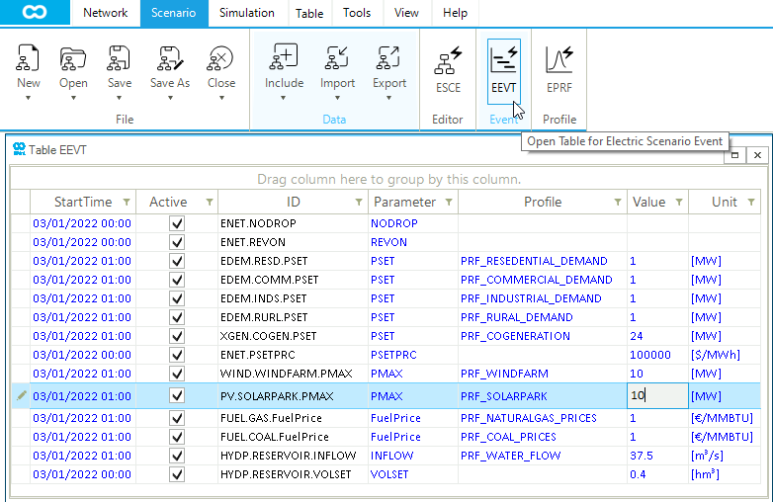This screenshot has width=773, height=502.
Task: Click the Save scenario icon
Action: (x=120, y=58)
